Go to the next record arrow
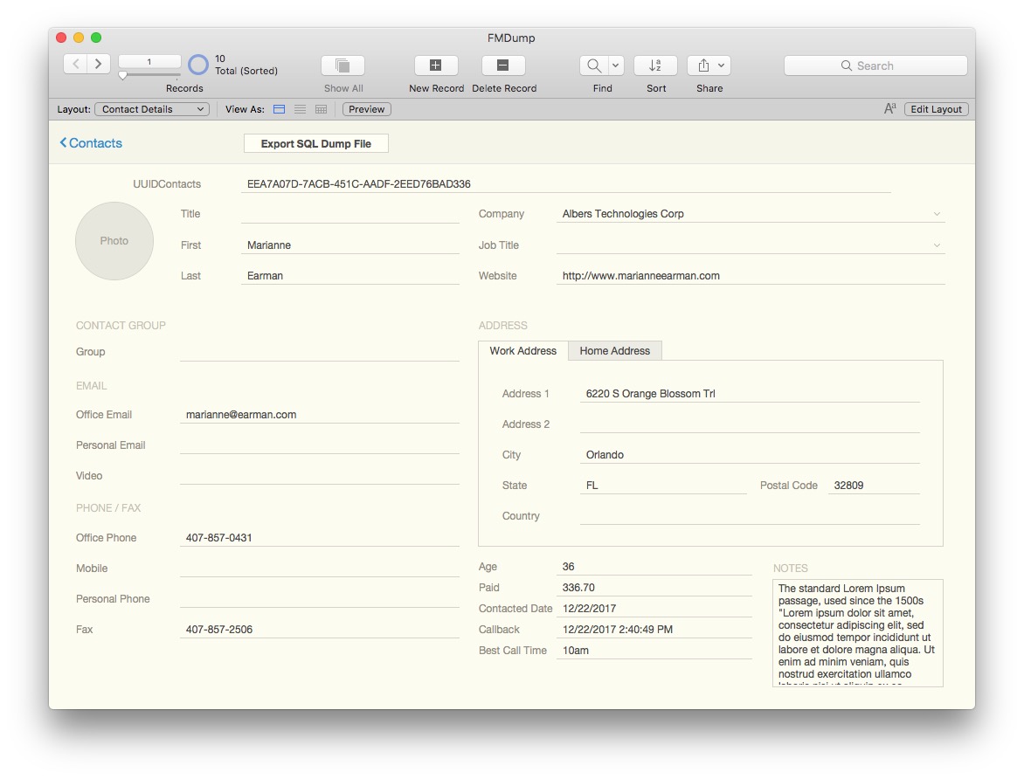Viewport: 1024px width, 779px height. click(x=99, y=64)
